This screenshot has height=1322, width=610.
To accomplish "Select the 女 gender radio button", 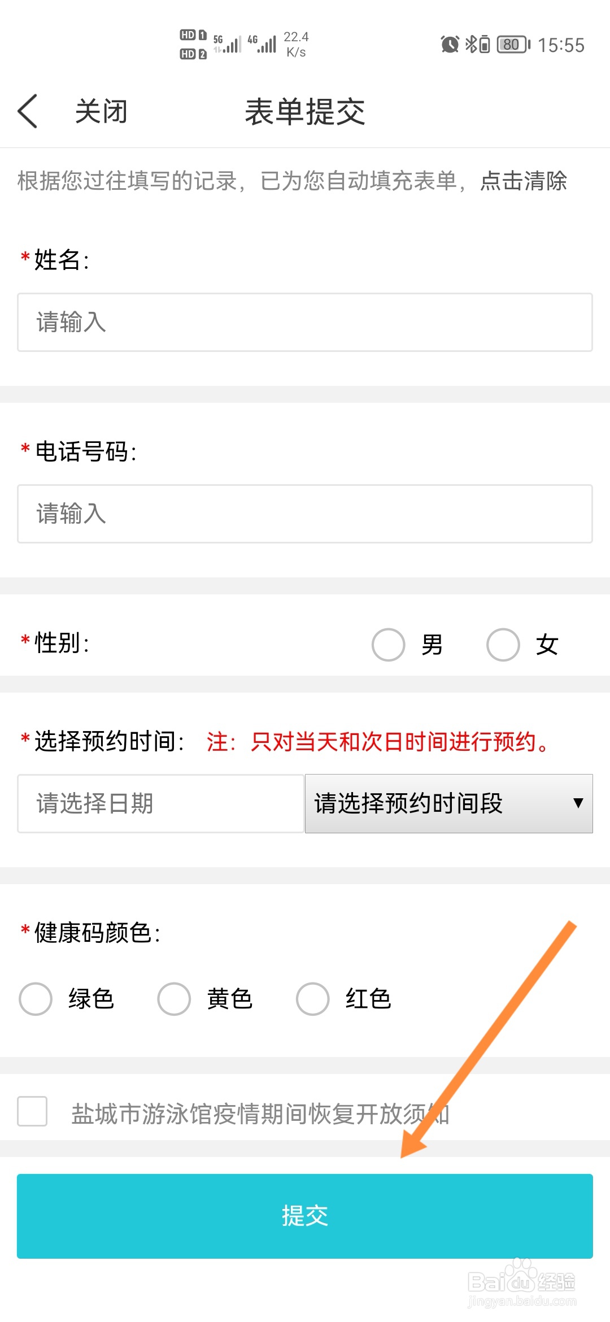I will click(x=503, y=645).
